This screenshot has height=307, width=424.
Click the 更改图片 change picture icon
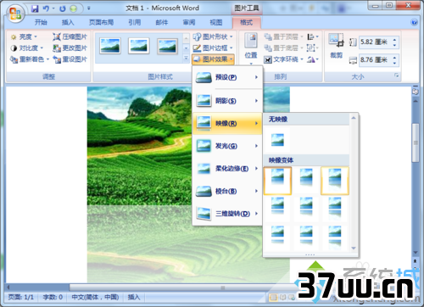click(57, 48)
